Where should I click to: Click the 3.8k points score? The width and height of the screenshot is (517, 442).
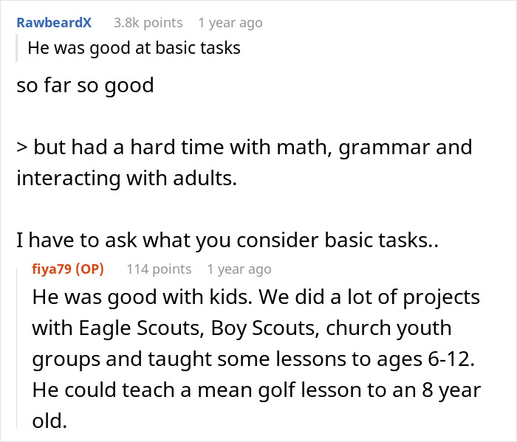[148, 23]
